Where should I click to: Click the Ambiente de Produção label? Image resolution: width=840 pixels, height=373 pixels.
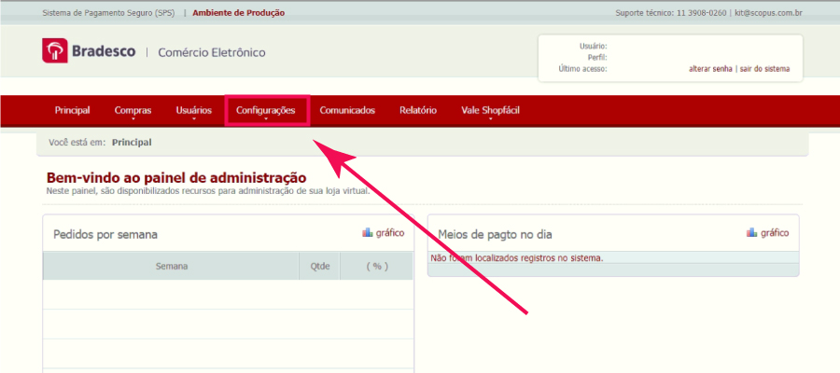click(238, 13)
